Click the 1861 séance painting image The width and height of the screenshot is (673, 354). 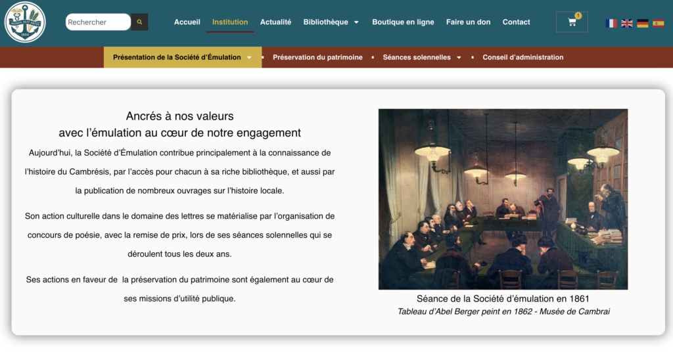click(503, 199)
